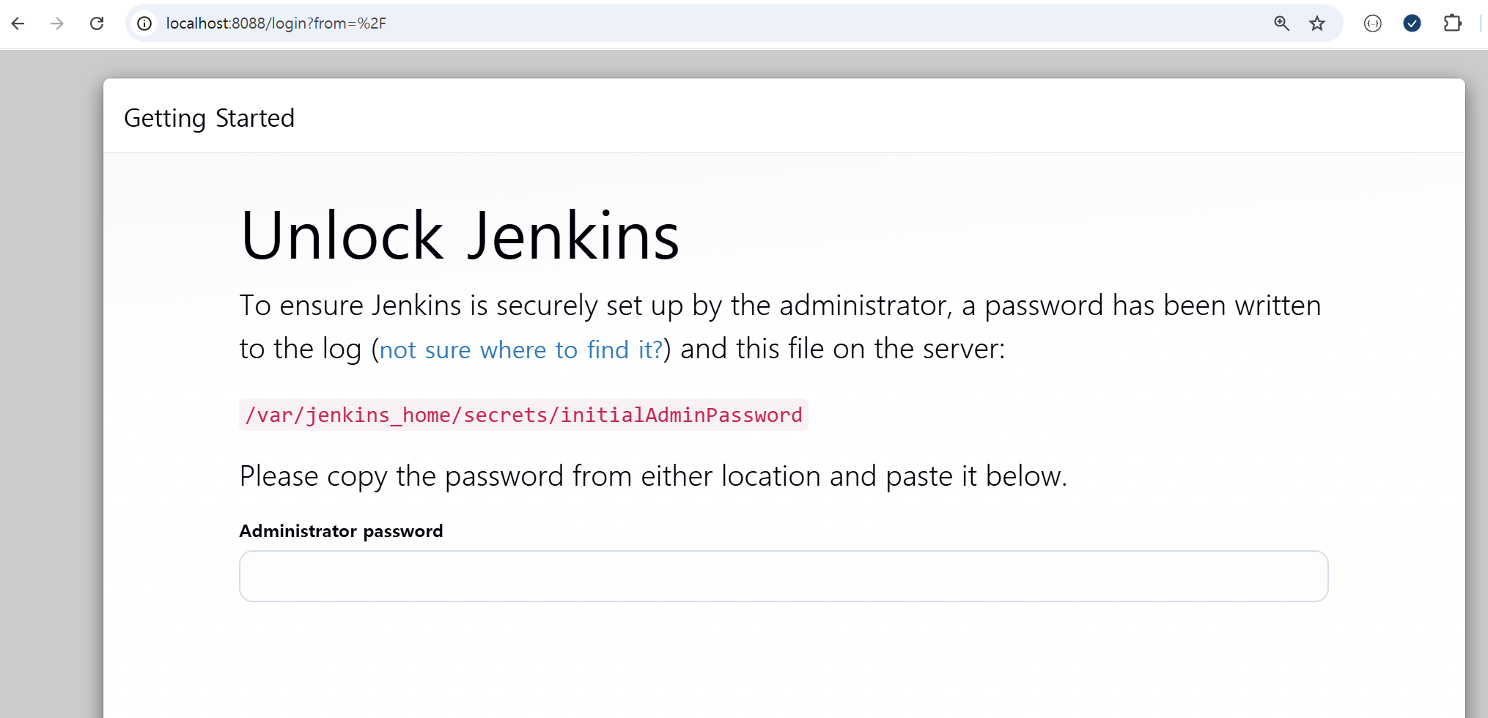Click the 'Please copy the password' instruction text
Viewport: 1488px width, 718px height.
click(653, 476)
